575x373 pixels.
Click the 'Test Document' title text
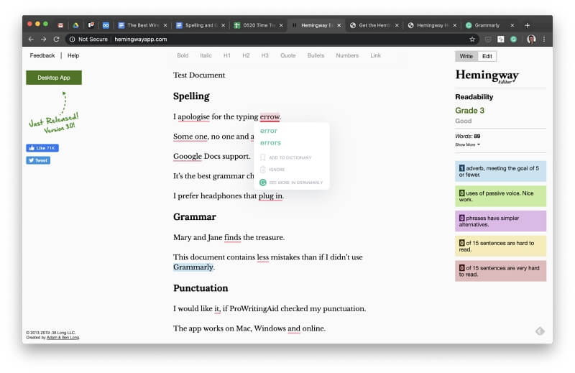coord(199,75)
